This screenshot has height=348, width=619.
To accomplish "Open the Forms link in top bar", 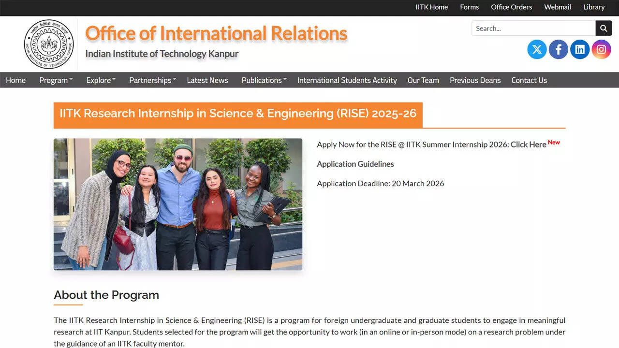I will (469, 7).
